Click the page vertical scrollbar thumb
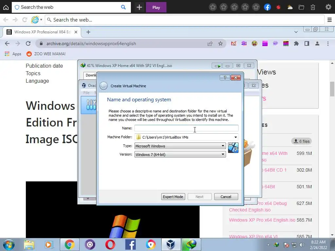335x251 pixels. click(332, 89)
